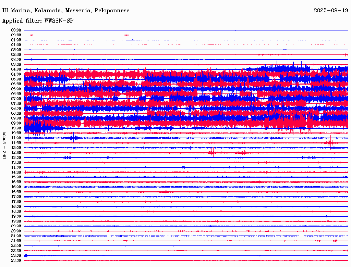Select the 16:00 time label
The height and width of the screenshot is (267, 351).
pos(16,187)
